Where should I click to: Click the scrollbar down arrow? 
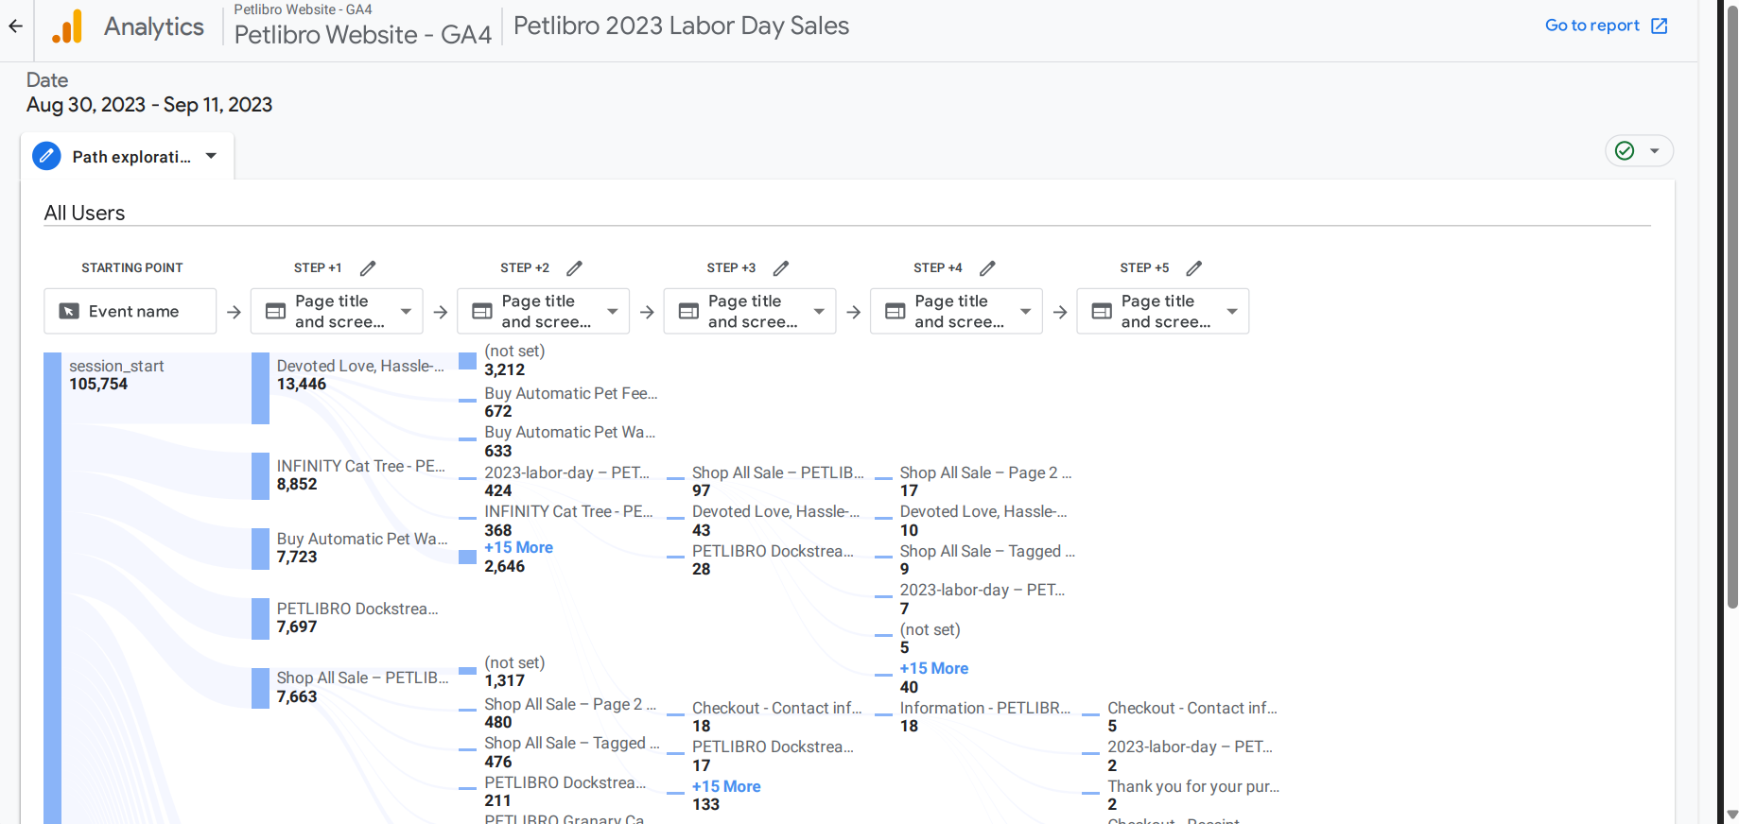click(1732, 815)
